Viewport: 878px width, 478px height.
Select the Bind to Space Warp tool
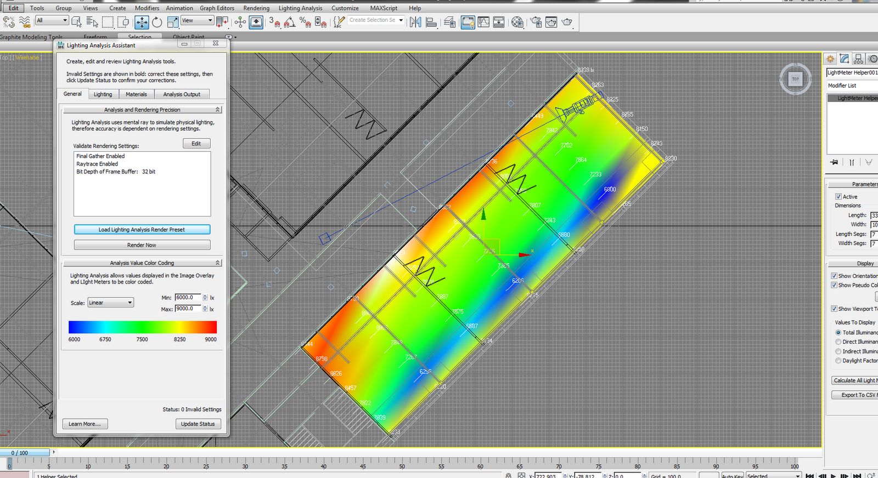tap(25, 22)
